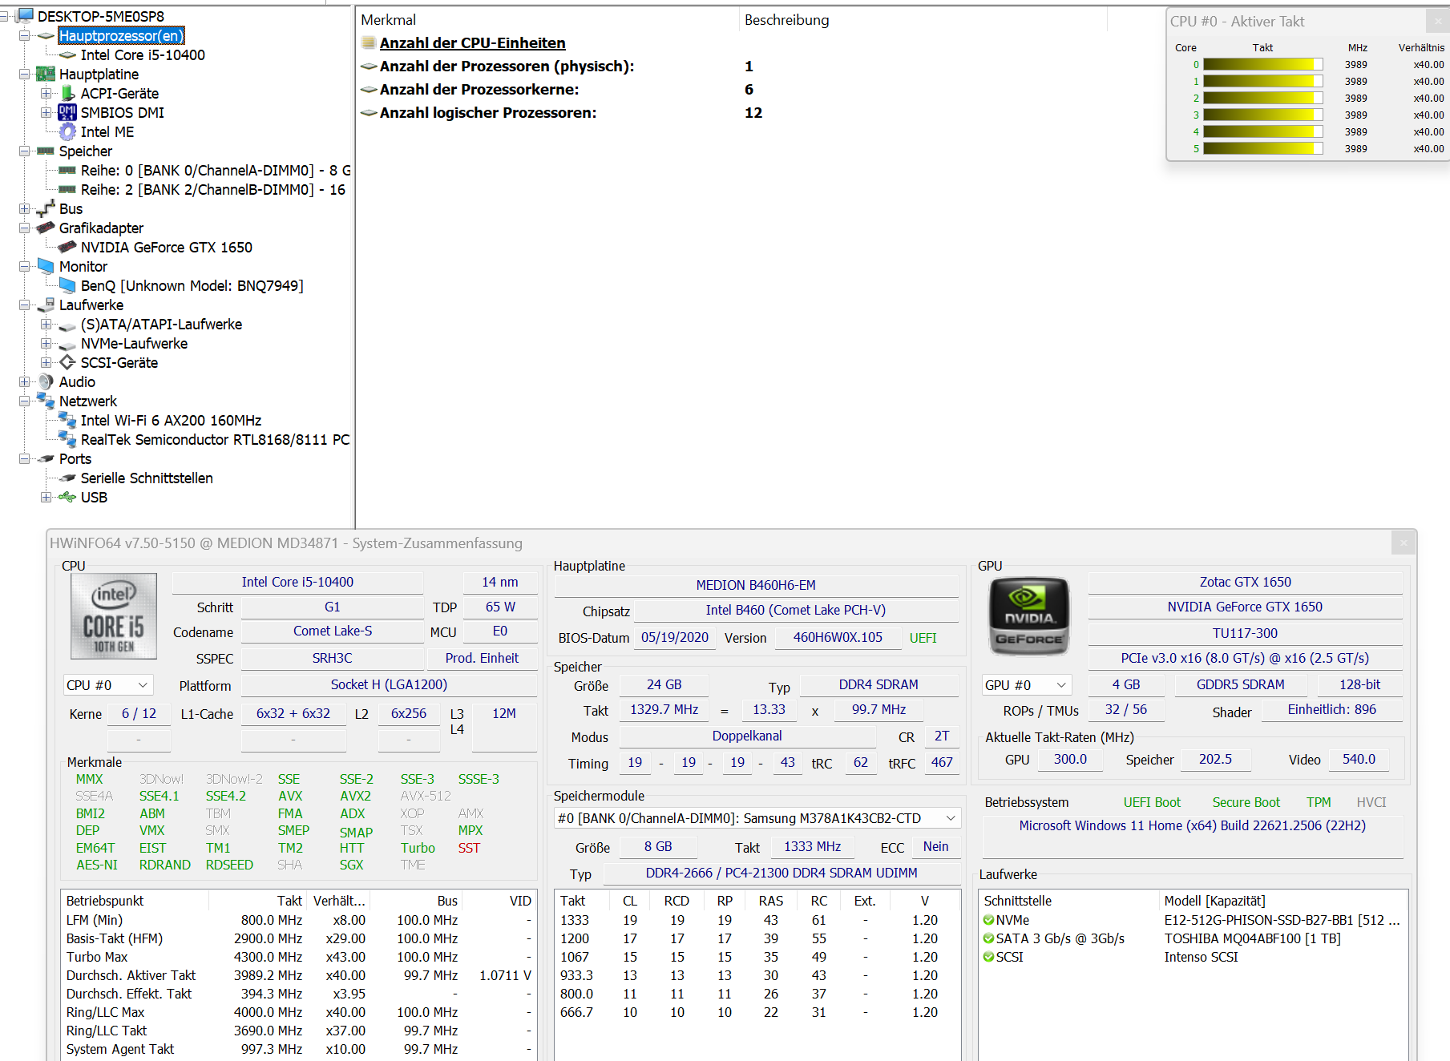Click the ACPI-Geräte icon
Viewport: 1450px width, 1061px height.
[69, 93]
